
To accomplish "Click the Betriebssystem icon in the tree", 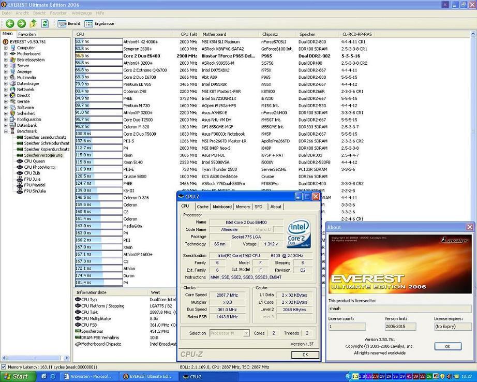I will (x=12, y=60).
